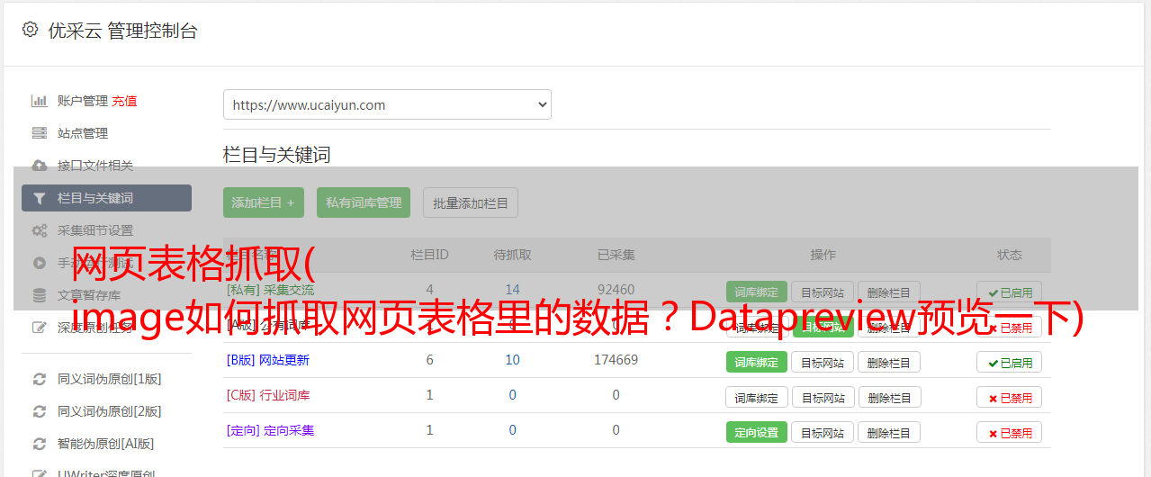Click 目标网站 in the 网站更新 row
1151x477 pixels.
coord(823,362)
